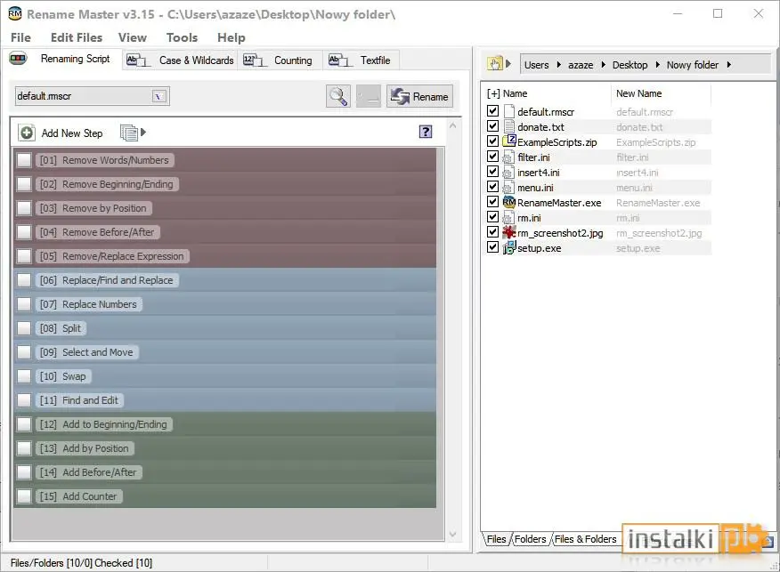Select the Files & Folders view tab
Viewport: 780px width, 572px height.
point(586,539)
